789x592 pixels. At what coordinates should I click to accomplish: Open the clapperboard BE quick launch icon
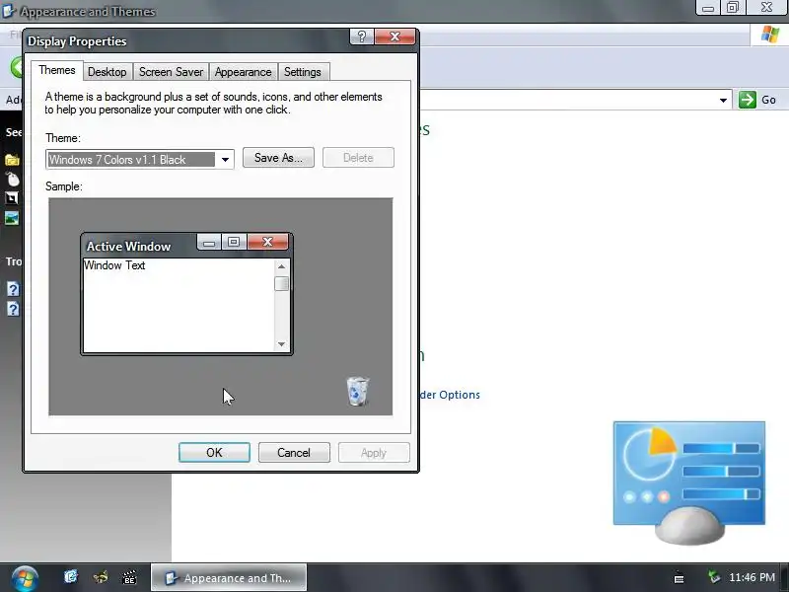(130, 577)
